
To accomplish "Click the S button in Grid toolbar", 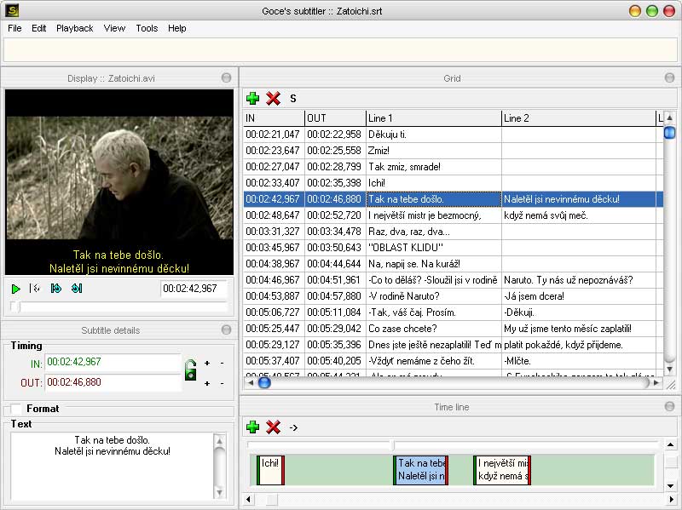I will [x=293, y=99].
